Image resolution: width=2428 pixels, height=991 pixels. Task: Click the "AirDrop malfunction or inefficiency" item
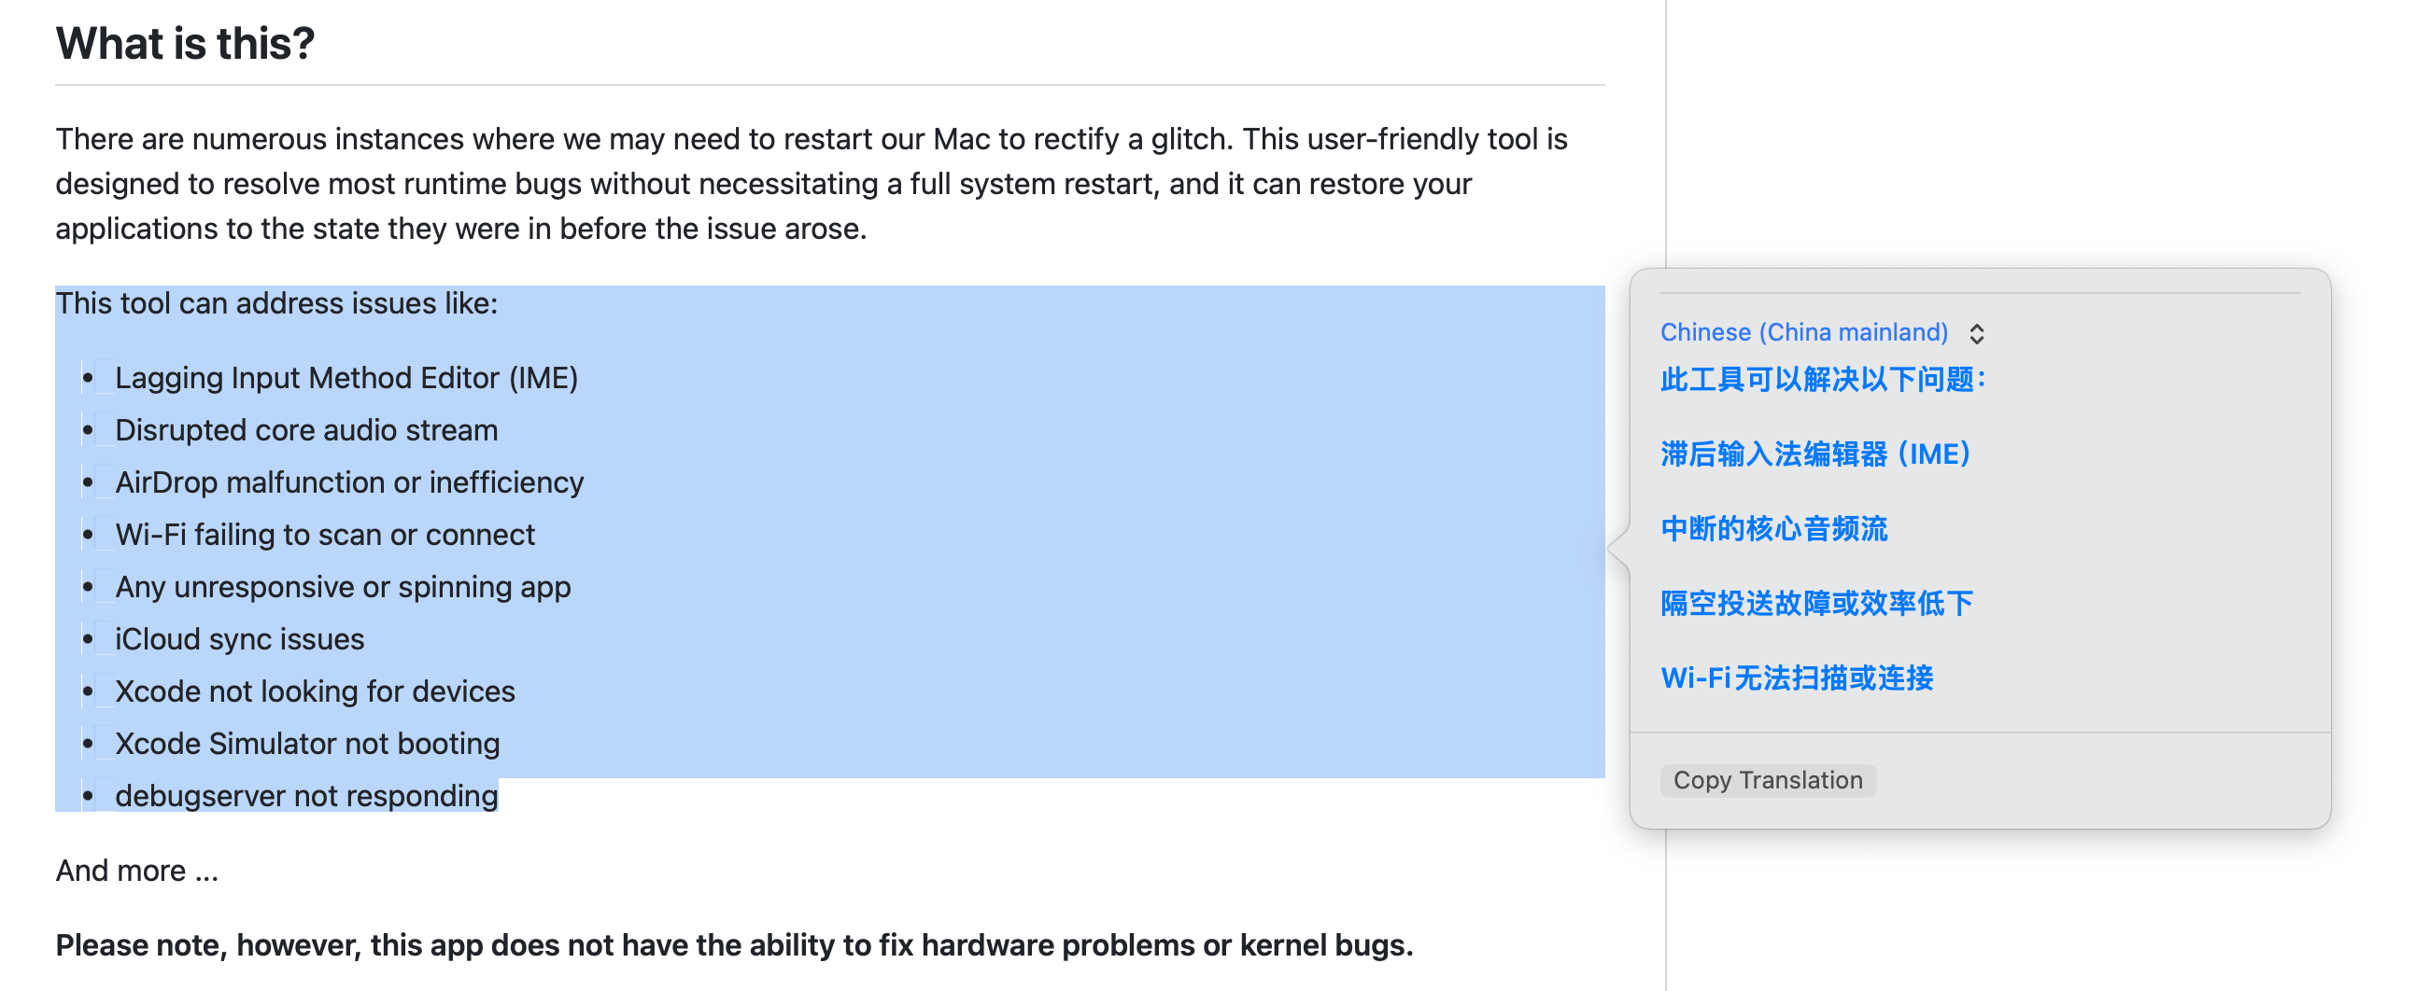348,482
